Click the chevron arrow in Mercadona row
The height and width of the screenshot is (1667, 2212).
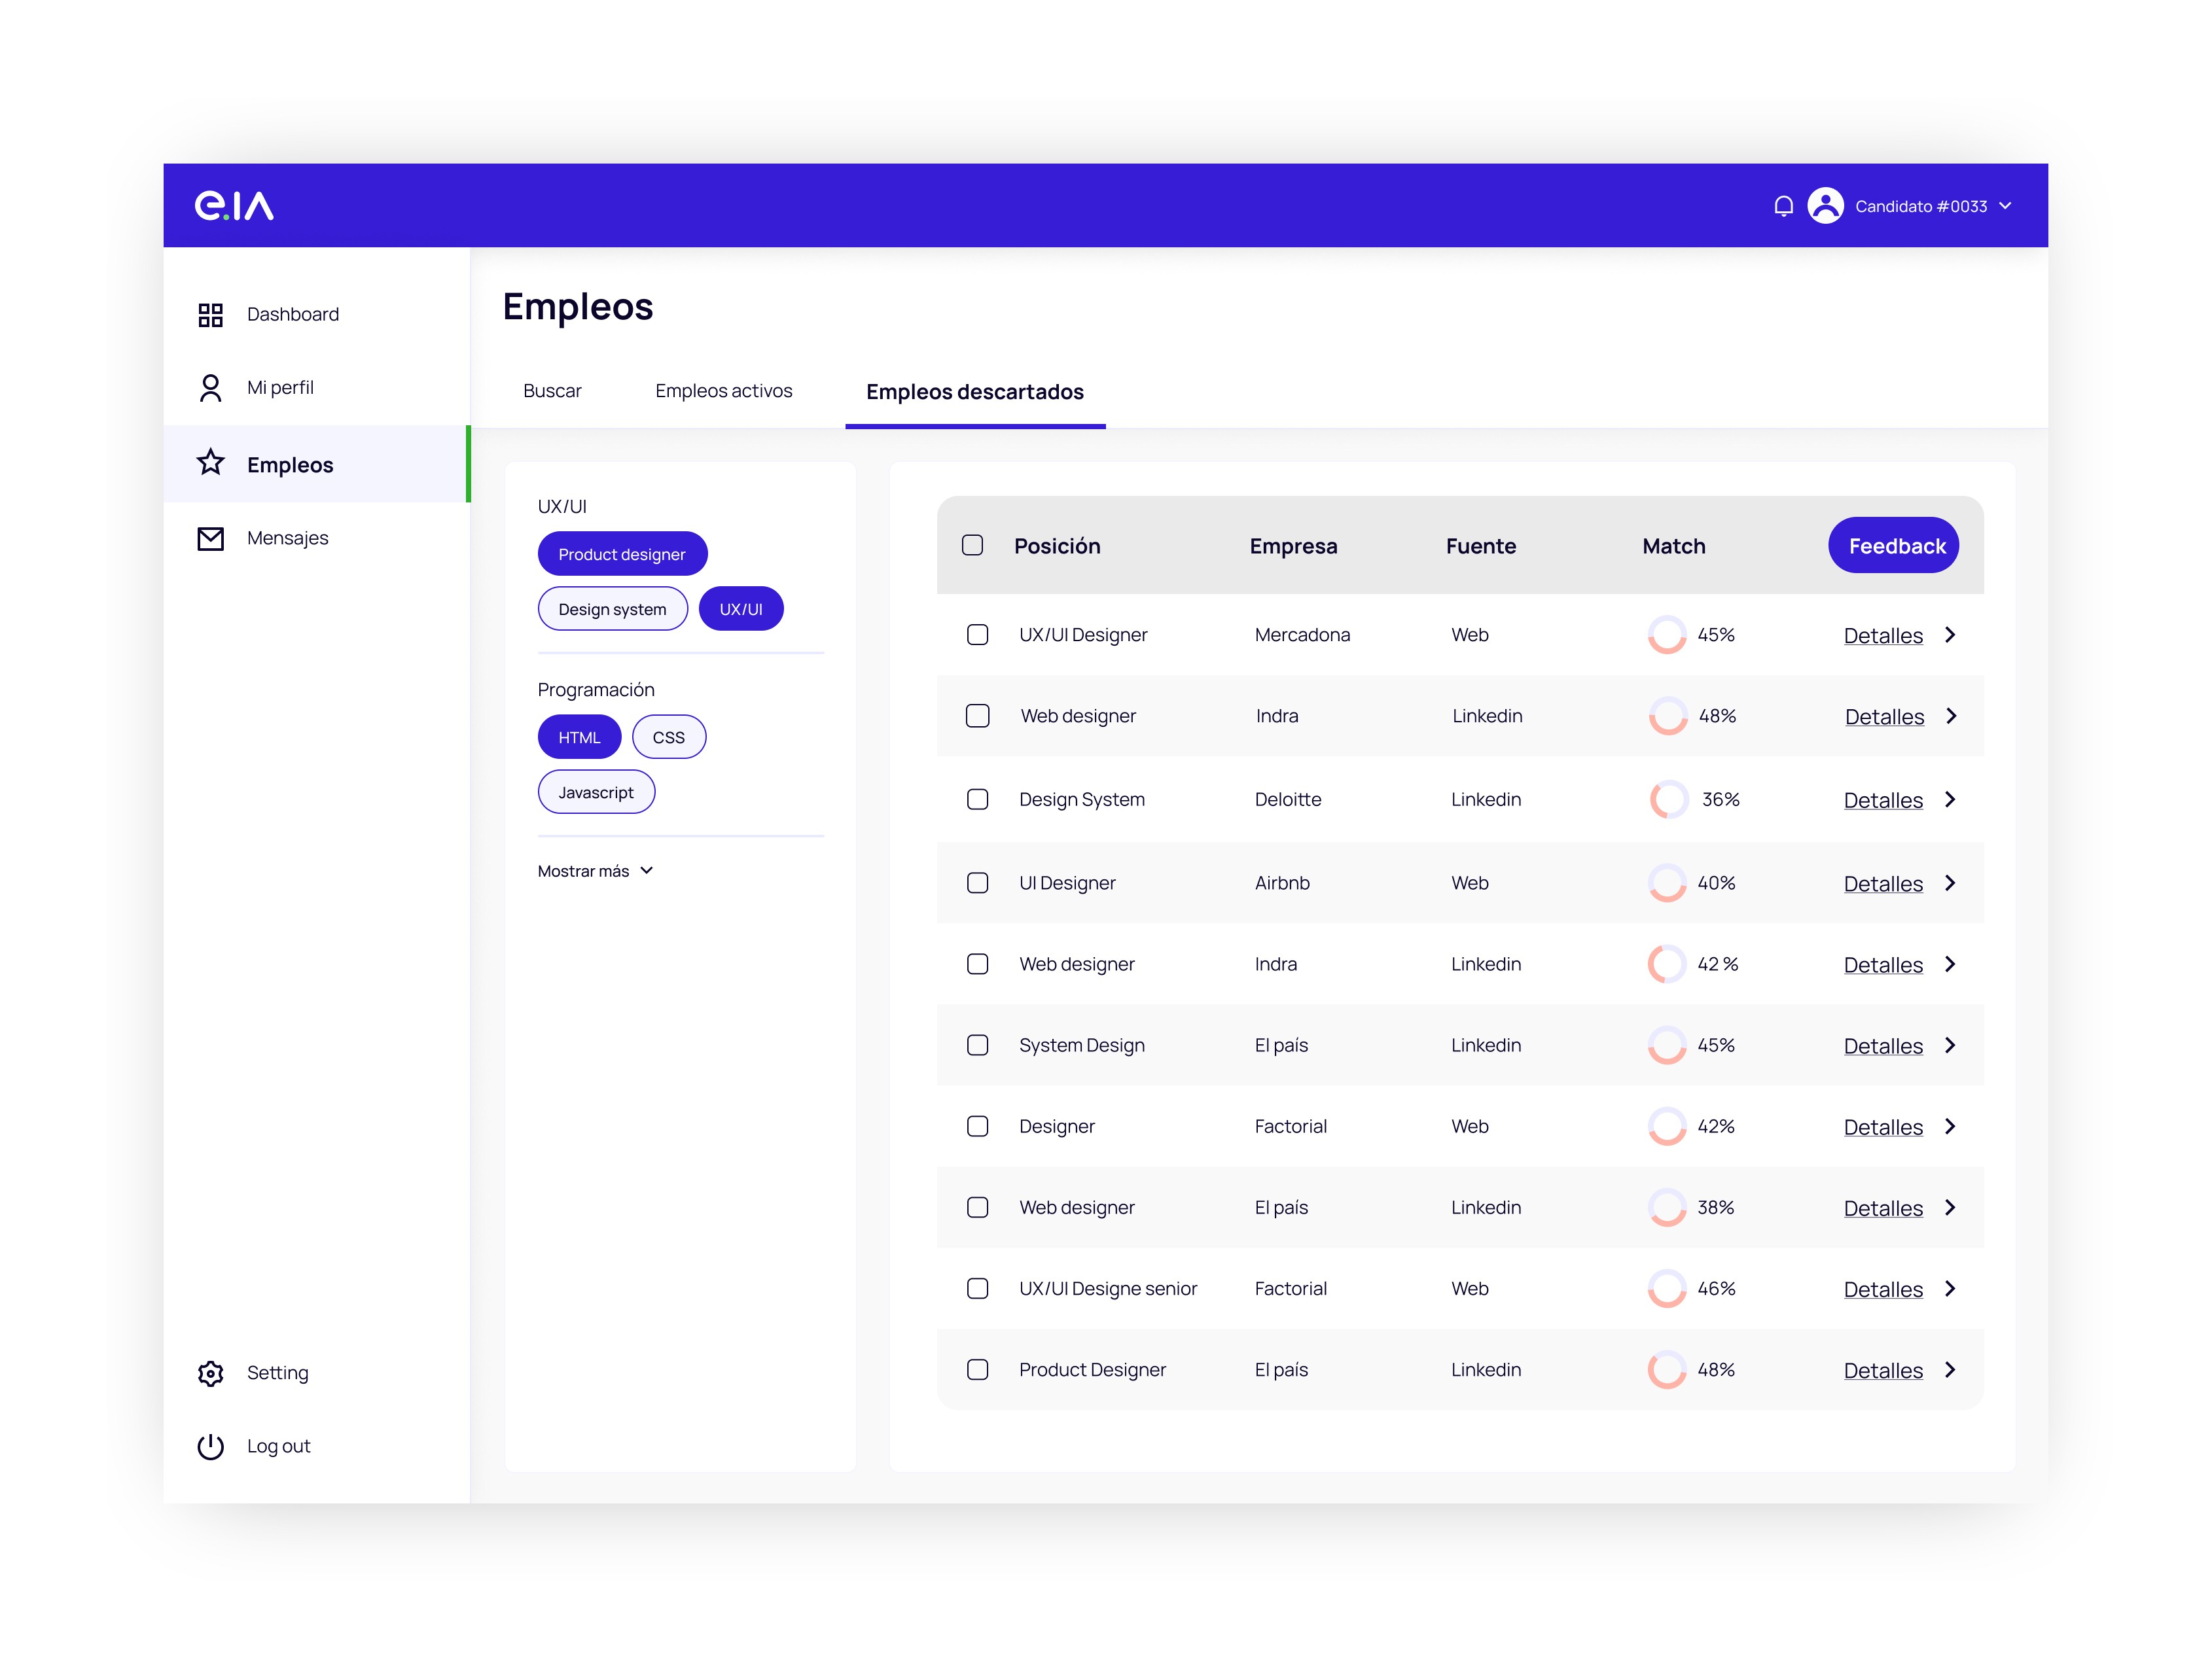(x=1950, y=635)
